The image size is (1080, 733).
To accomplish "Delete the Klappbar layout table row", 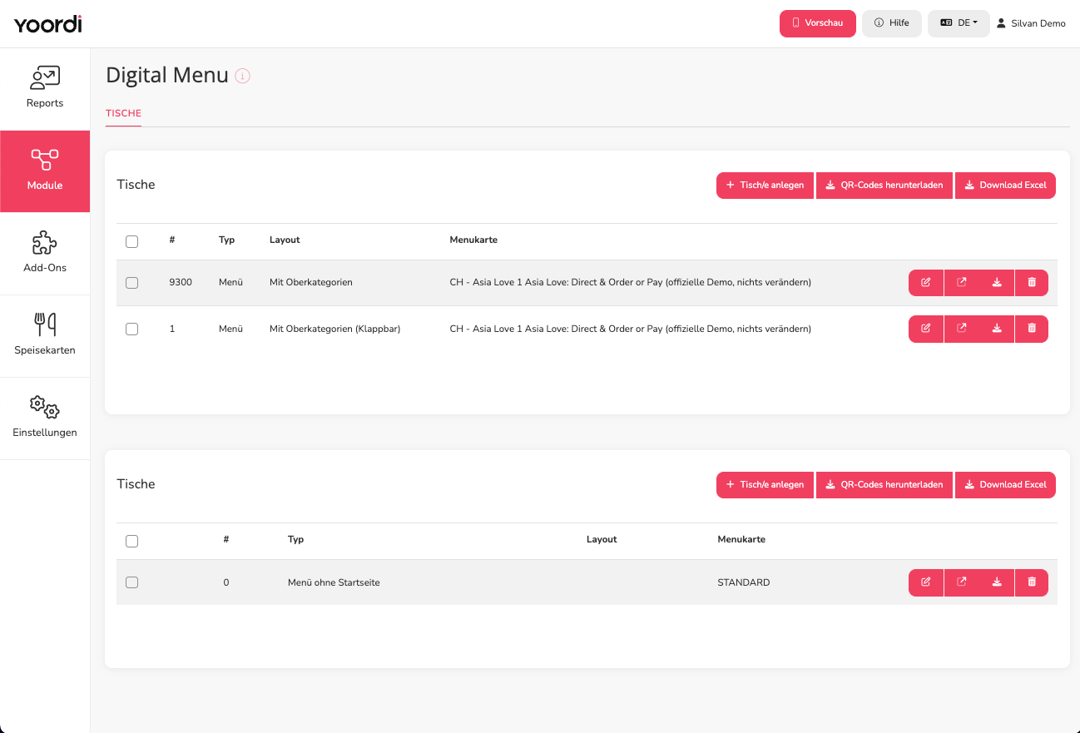I will tap(1032, 329).
